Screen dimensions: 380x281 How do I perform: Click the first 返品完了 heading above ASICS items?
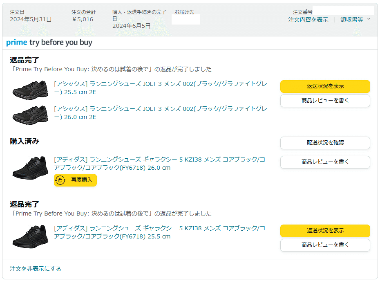tap(24, 60)
